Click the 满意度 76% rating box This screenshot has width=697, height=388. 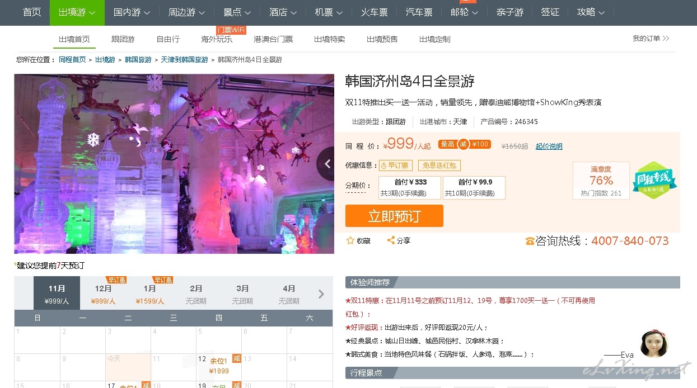601,181
